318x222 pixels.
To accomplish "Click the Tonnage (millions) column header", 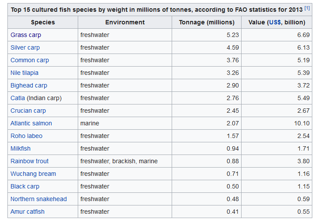I will click(x=207, y=22).
